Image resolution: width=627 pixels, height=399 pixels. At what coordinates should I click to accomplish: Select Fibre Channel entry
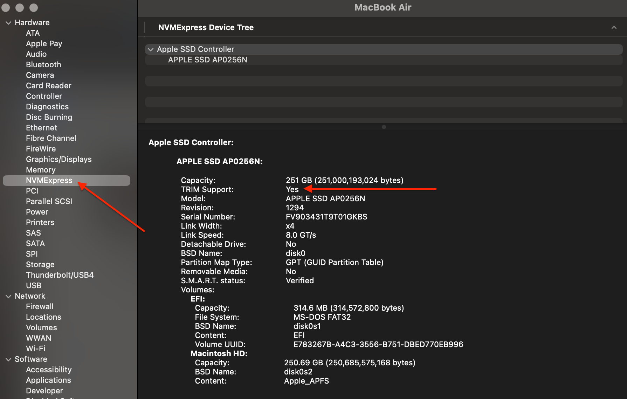point(51,138)
